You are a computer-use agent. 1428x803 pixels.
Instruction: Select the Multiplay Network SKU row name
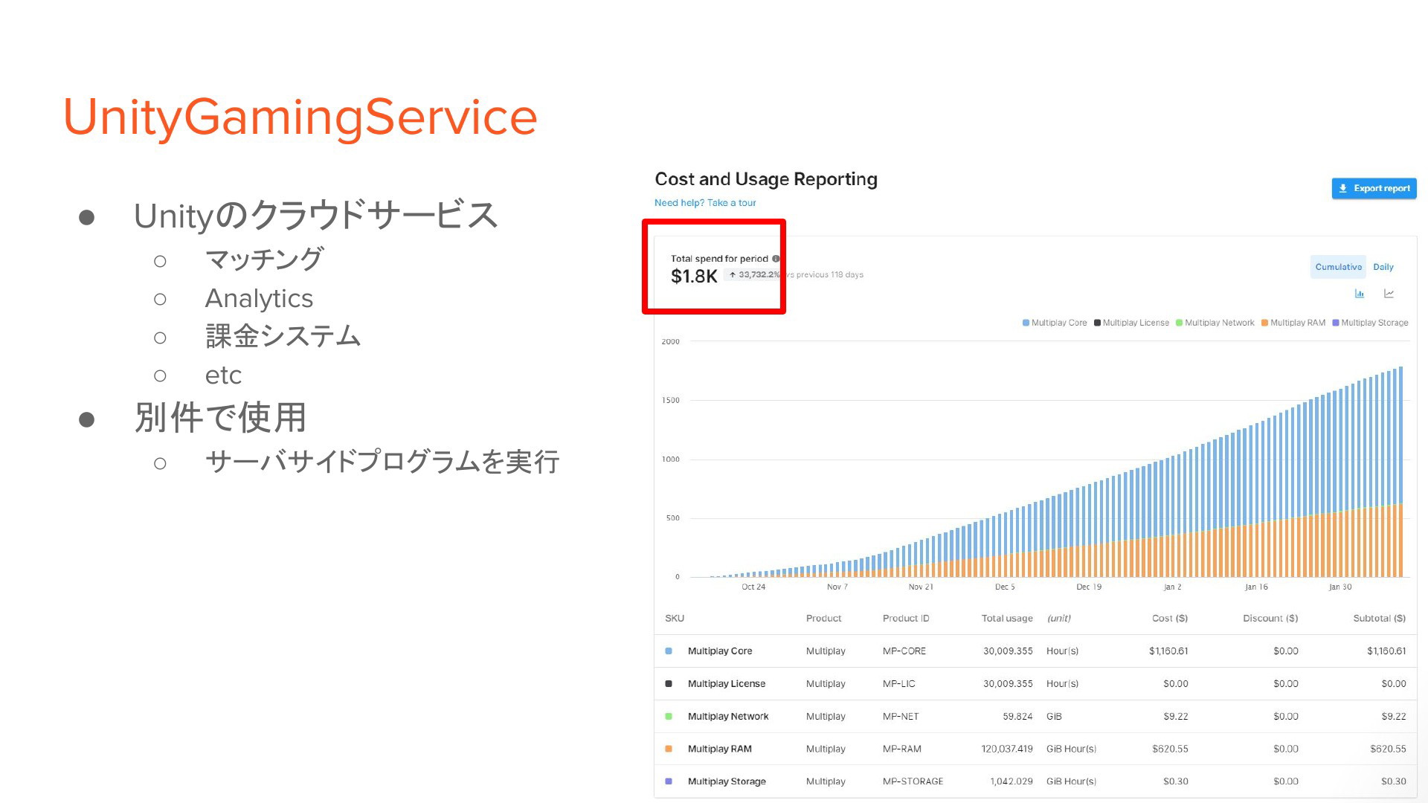[x=728, y=717]
